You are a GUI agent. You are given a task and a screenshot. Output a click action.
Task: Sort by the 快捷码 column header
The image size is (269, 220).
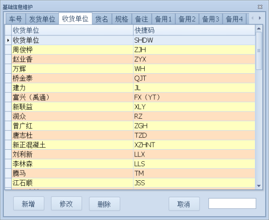coord(194,31)
